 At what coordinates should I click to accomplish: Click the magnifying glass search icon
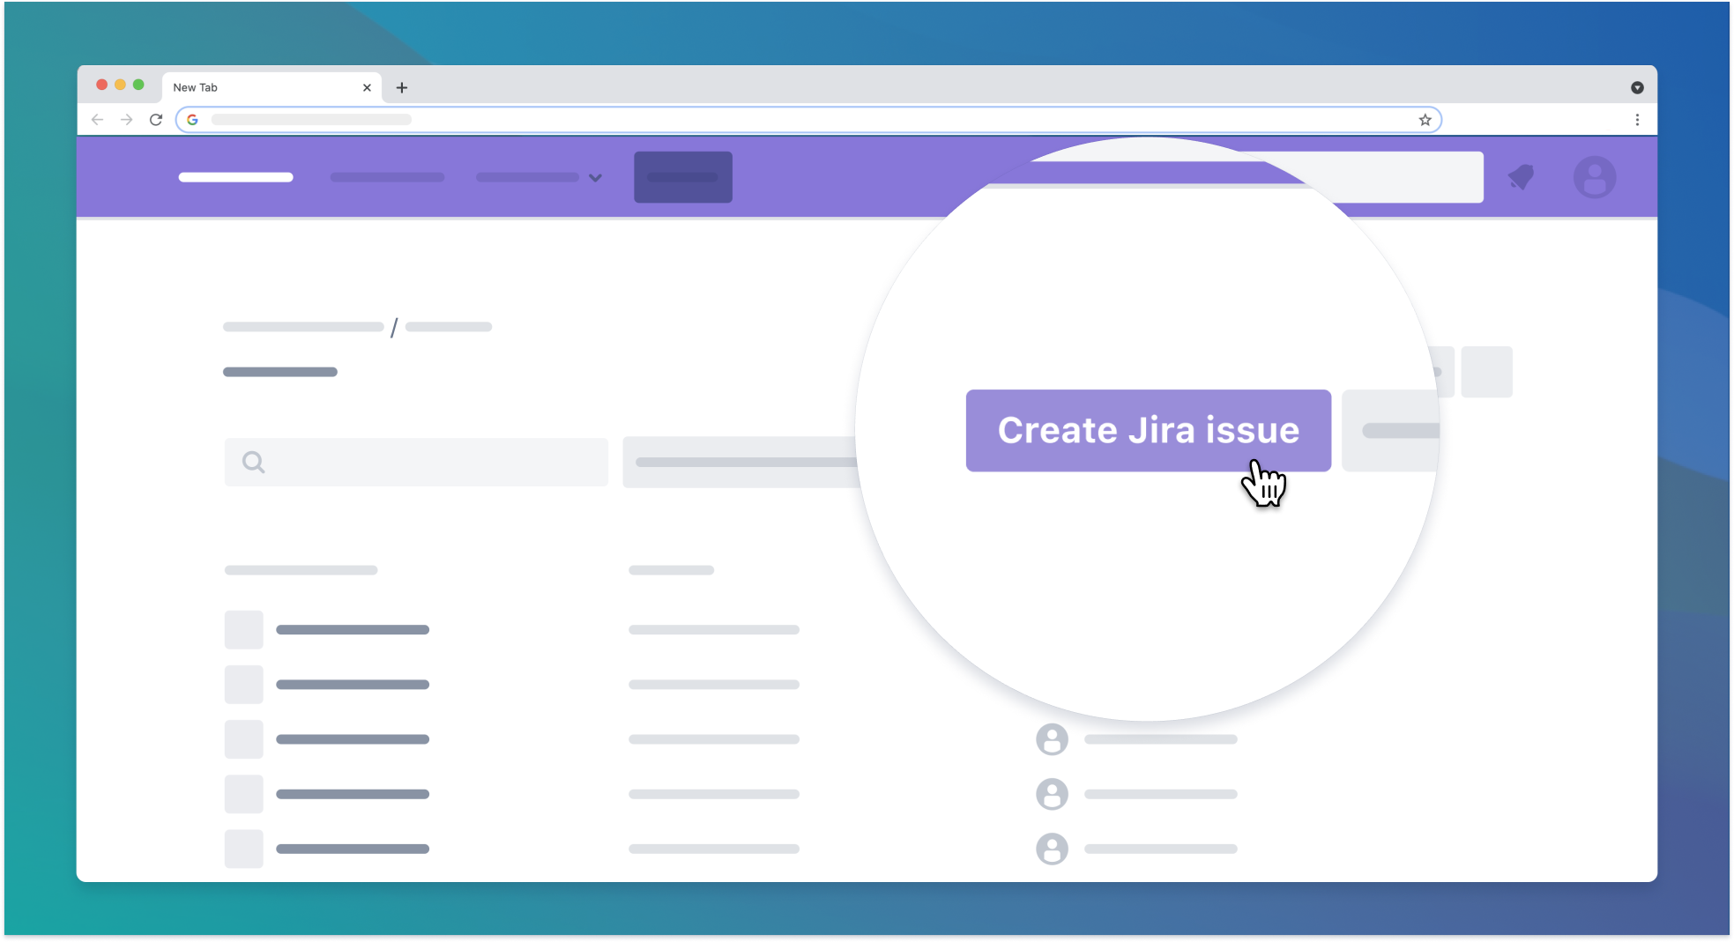[253, 461]
